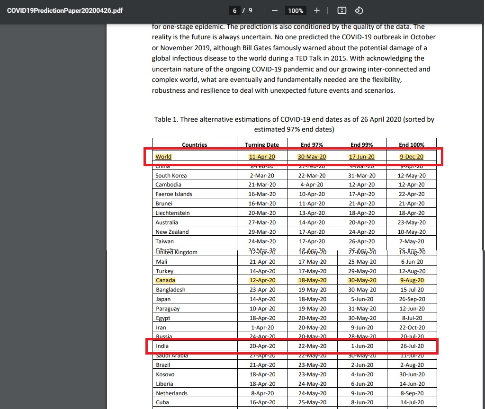
Task: Click Egypt's End 100% date 8-Jul-20
Action: (412, 318)
